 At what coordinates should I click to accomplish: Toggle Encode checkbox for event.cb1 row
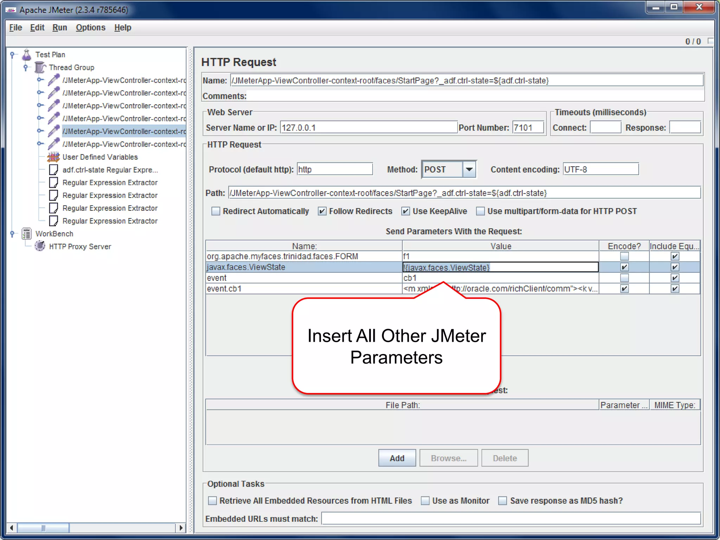point(624,289)
